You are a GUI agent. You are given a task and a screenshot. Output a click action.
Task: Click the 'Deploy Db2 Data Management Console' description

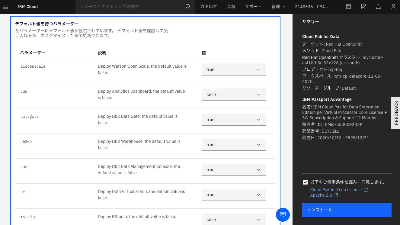coord(139,170)
